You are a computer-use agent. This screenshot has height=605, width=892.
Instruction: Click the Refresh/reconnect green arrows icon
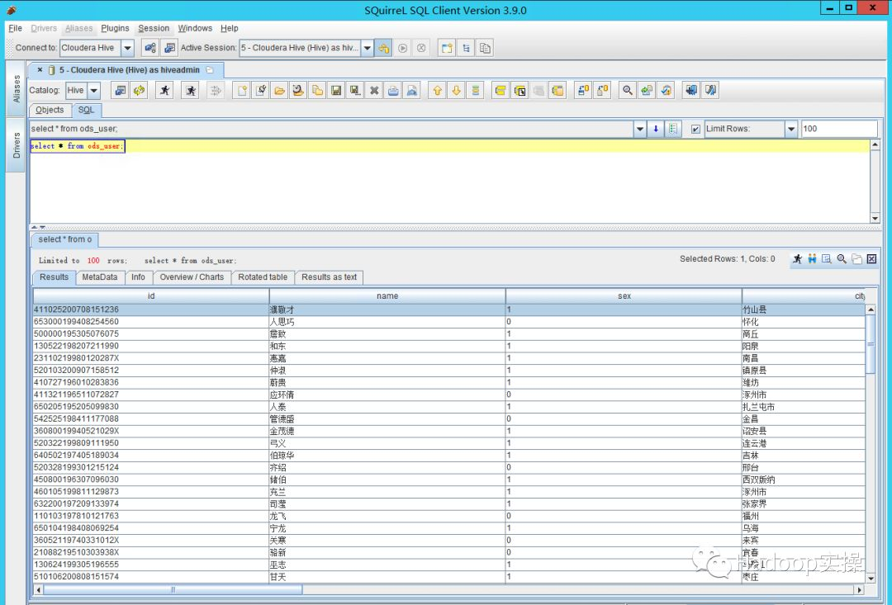pos(139,91)
